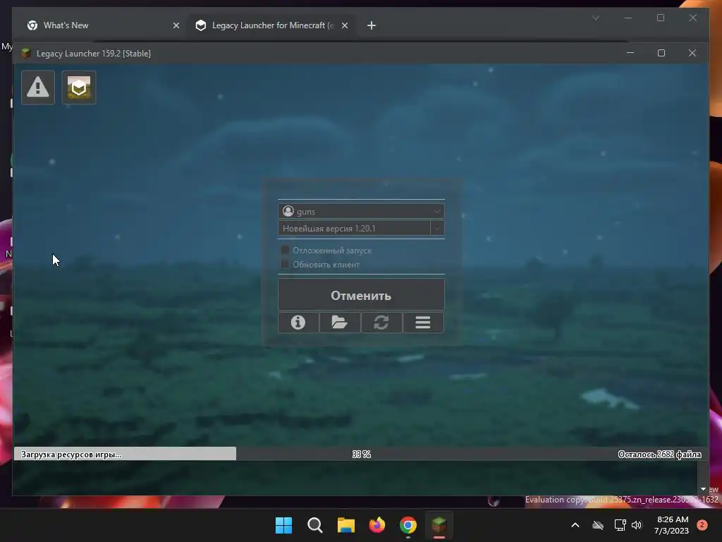722x542 pixels.
Task: Launch Firefox from taskbar
Action: 377,525
